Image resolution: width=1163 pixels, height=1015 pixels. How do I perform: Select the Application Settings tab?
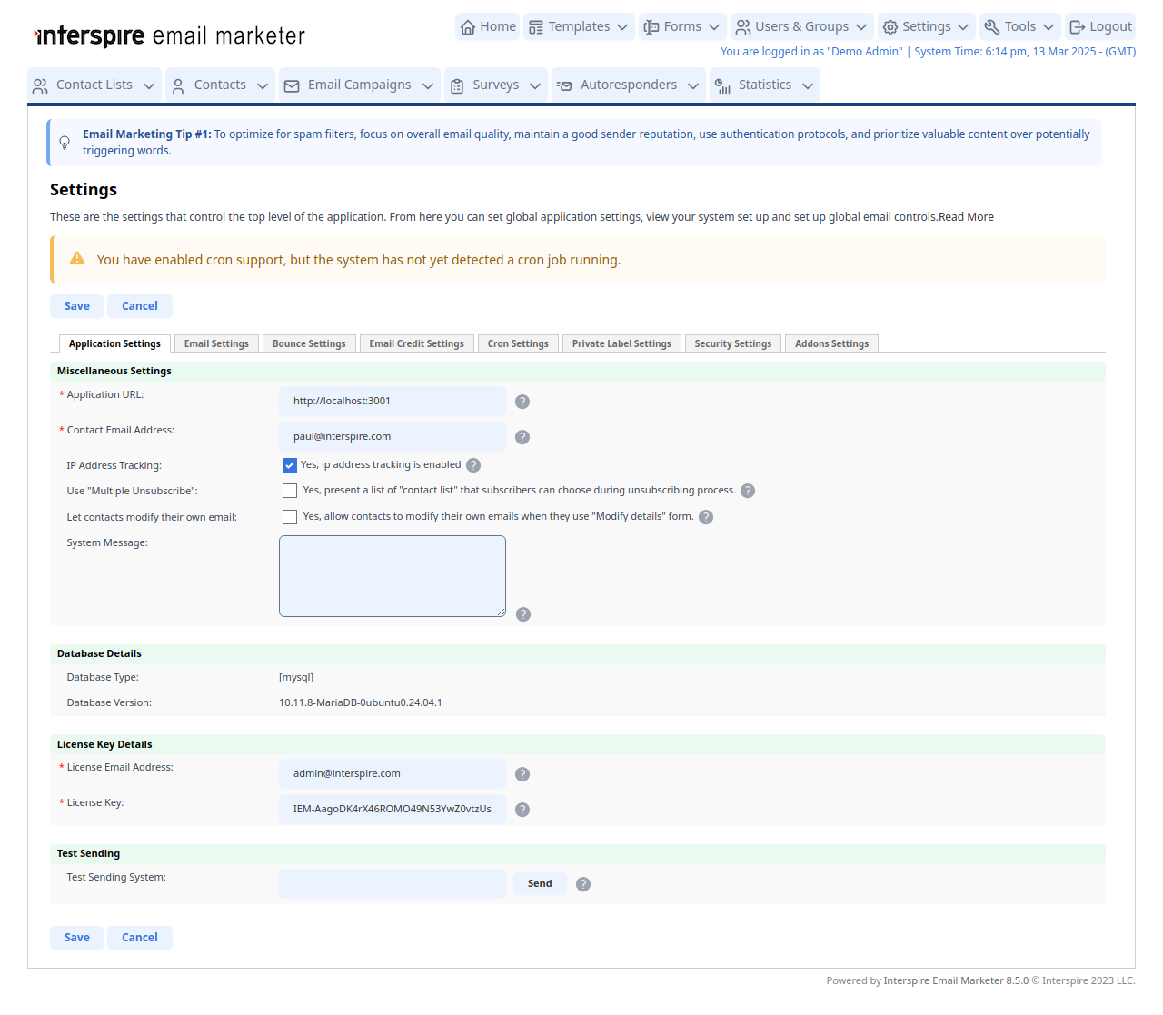[x=114, y=343]
